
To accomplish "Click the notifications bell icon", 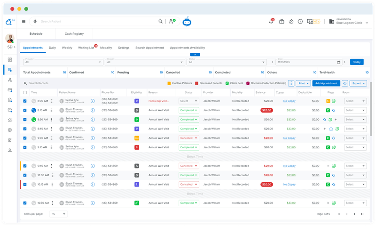I will pos(271,22).
